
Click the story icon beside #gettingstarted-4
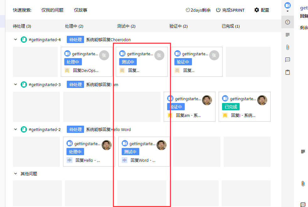[24, 40]
